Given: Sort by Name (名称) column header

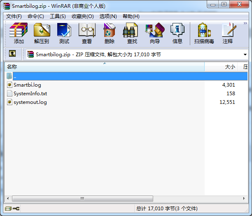Looking at the screenshot, I should pos(105,67).
